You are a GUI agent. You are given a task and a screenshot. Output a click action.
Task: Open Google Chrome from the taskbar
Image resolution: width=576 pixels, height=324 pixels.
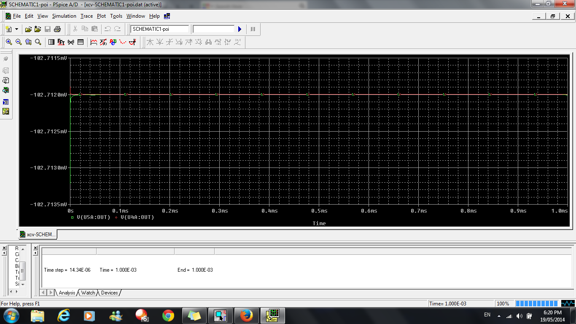point(168,315)
